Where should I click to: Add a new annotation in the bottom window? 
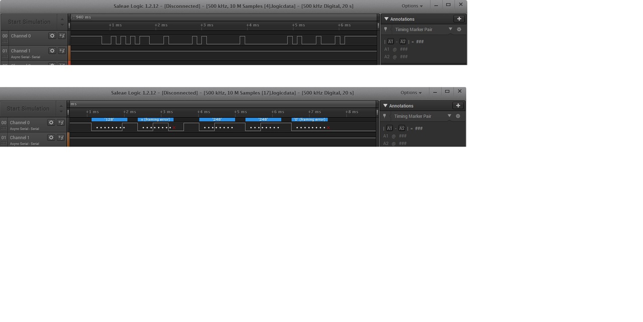click(458, 105)
